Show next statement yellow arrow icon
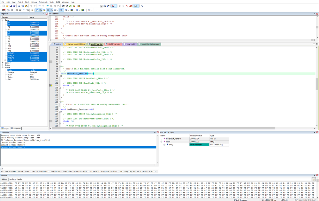This screenshot has height=201, width=319. (x=32, y=10)
